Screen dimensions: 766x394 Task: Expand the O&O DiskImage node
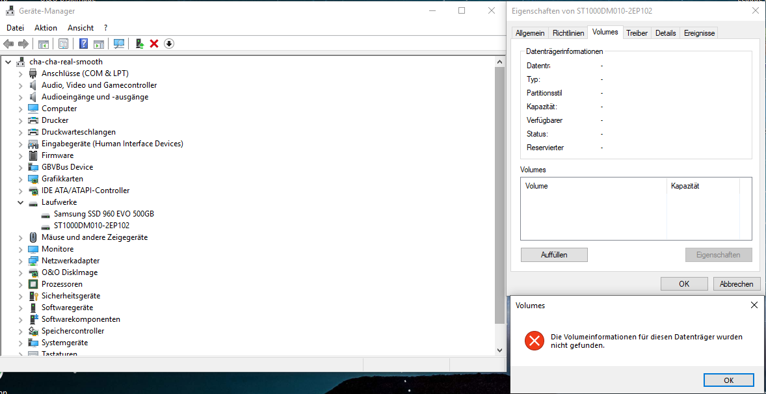(x=20, y=273)
